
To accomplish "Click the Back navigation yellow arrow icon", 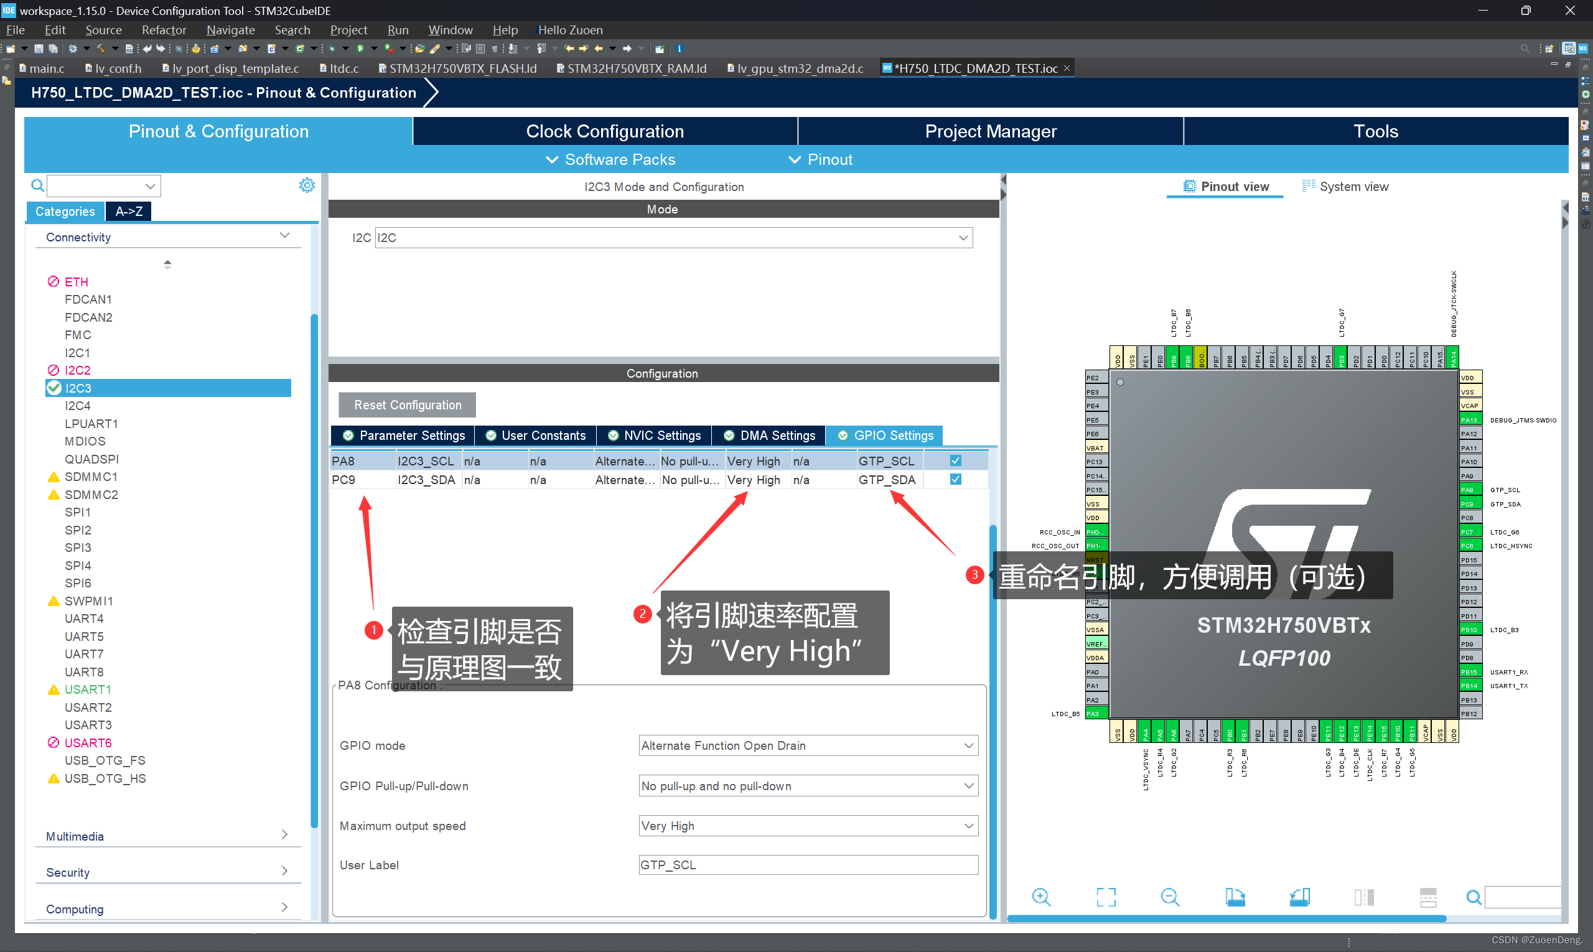I will tap(598, 49).
